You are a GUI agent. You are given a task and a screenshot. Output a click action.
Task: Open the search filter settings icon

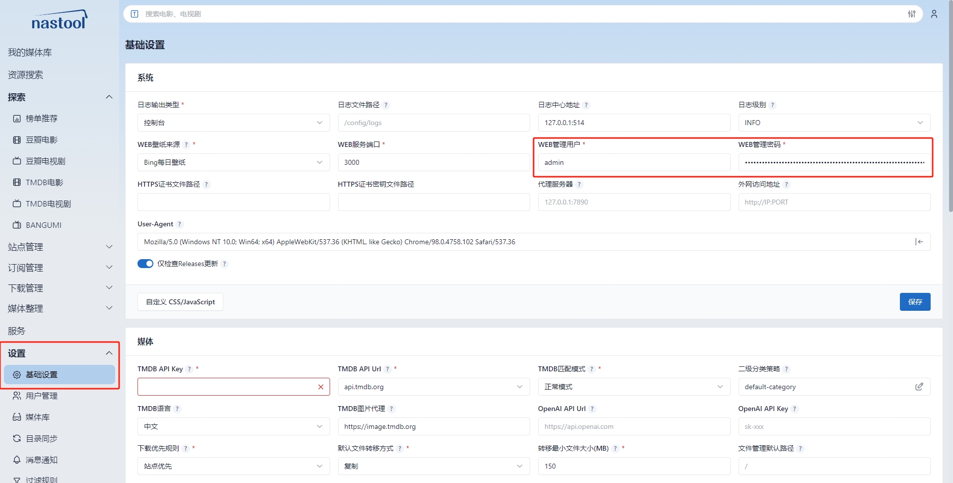(912, 14)
